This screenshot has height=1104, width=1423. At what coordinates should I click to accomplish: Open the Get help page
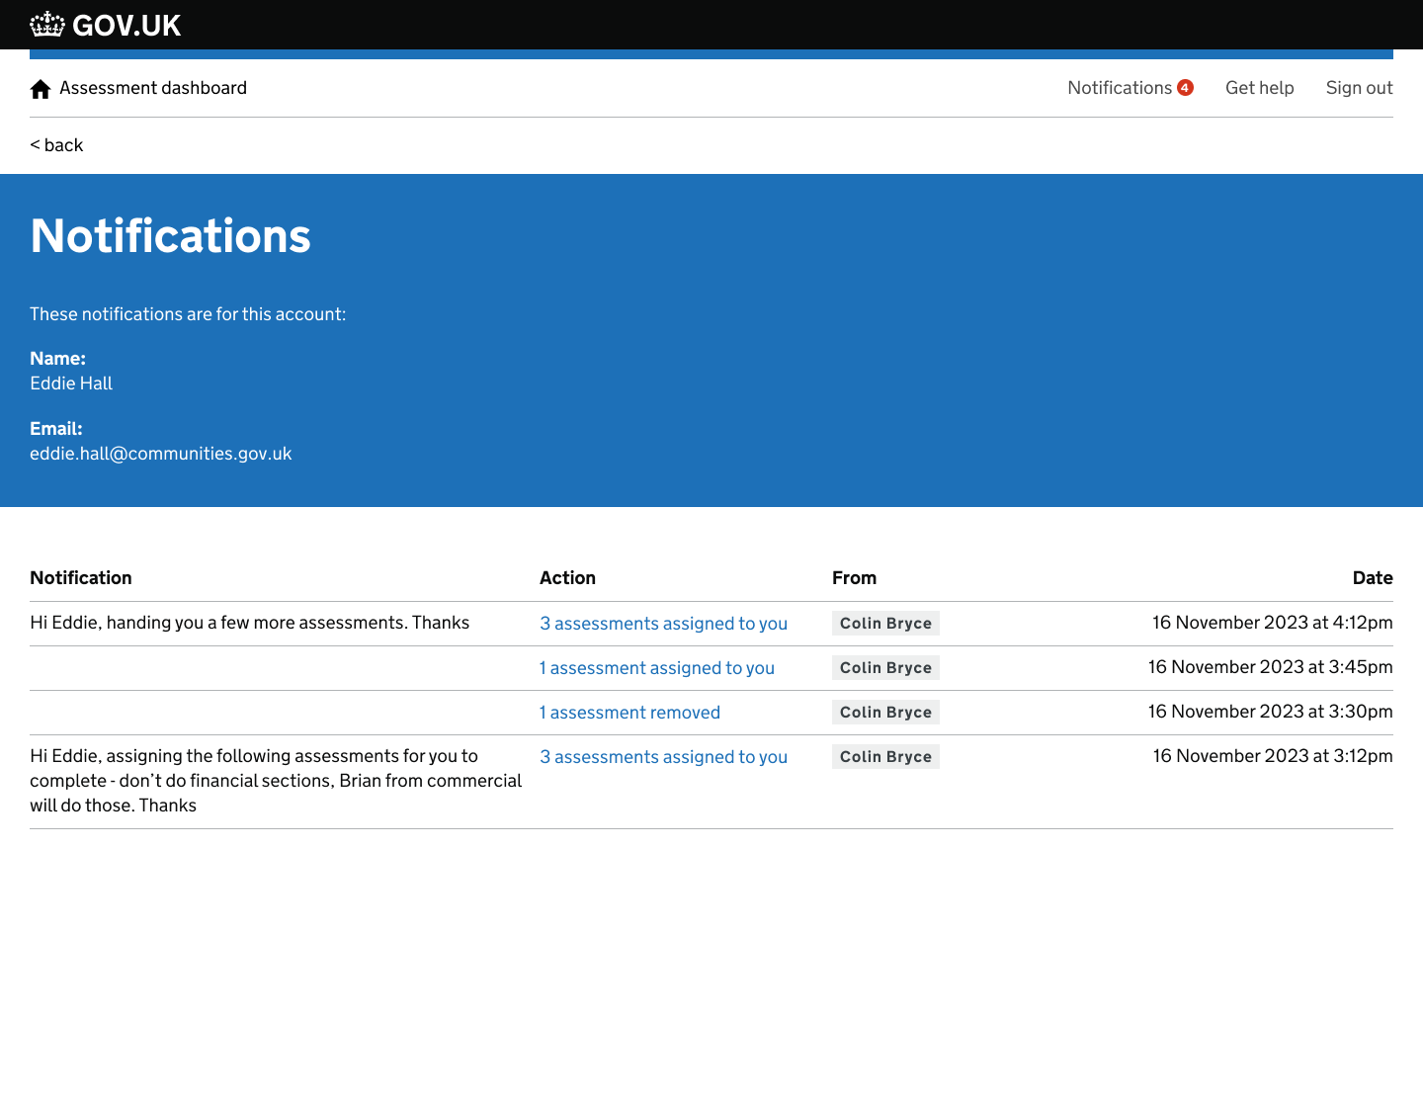pyautogui.click(x=1259, y=88)
